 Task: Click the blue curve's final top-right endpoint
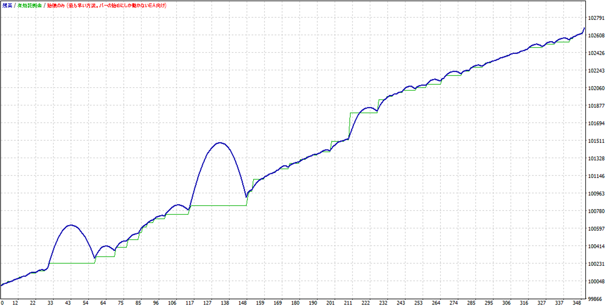point(584,28)
